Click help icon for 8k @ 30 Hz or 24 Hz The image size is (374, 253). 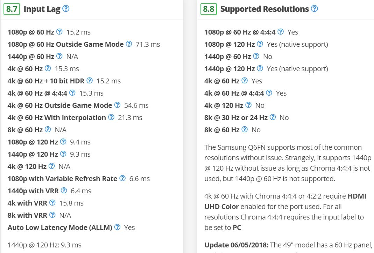[x=273, y=117]
